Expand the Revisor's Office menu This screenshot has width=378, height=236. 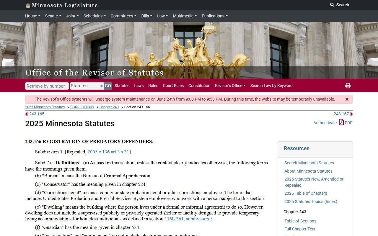[230, 86]
